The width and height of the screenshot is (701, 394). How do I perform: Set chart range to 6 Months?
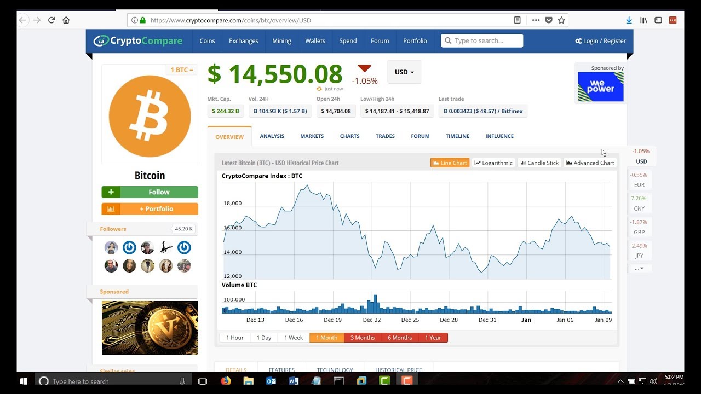(x=400, y=338)
